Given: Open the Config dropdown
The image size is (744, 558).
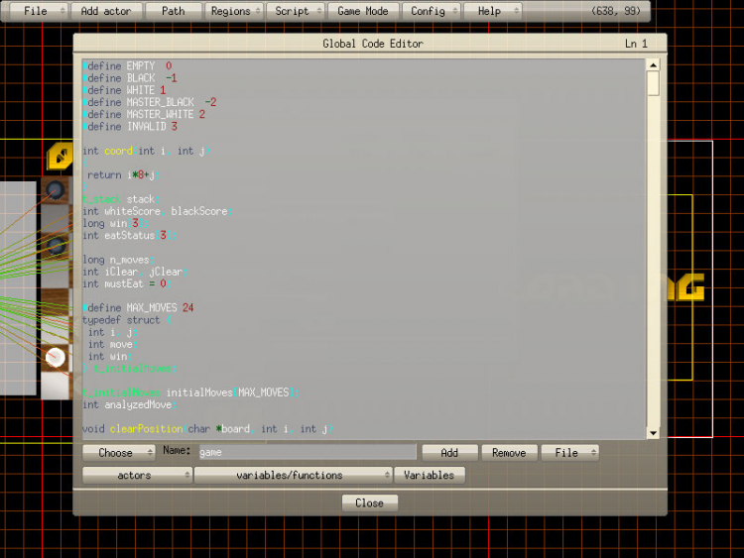Looking at the screenshot, I should point(432,11).
